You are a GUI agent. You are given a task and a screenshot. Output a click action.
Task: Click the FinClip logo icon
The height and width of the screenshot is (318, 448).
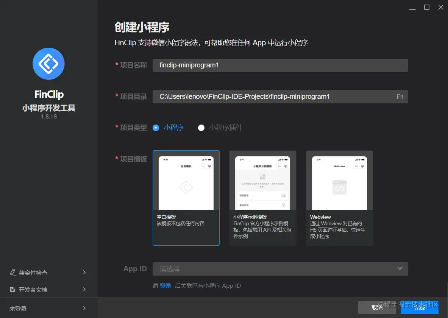coord(48,64)
